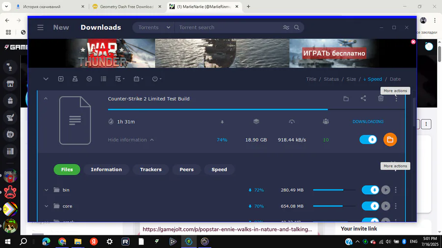Delete the Counter-Strike 2 torrent

[381, 99]
